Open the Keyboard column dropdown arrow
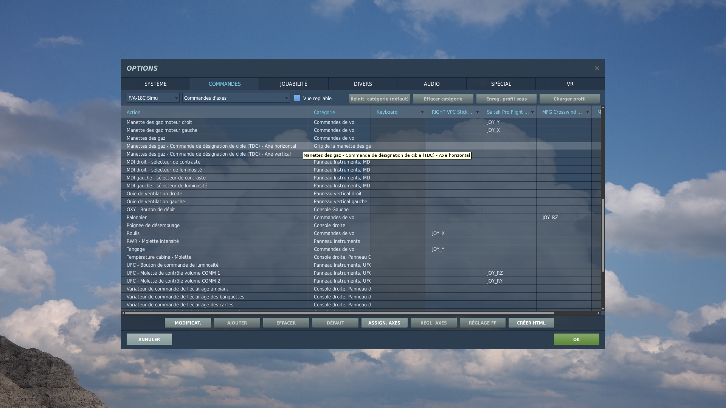The image size is (726, 408). click(x=422, y=112)
